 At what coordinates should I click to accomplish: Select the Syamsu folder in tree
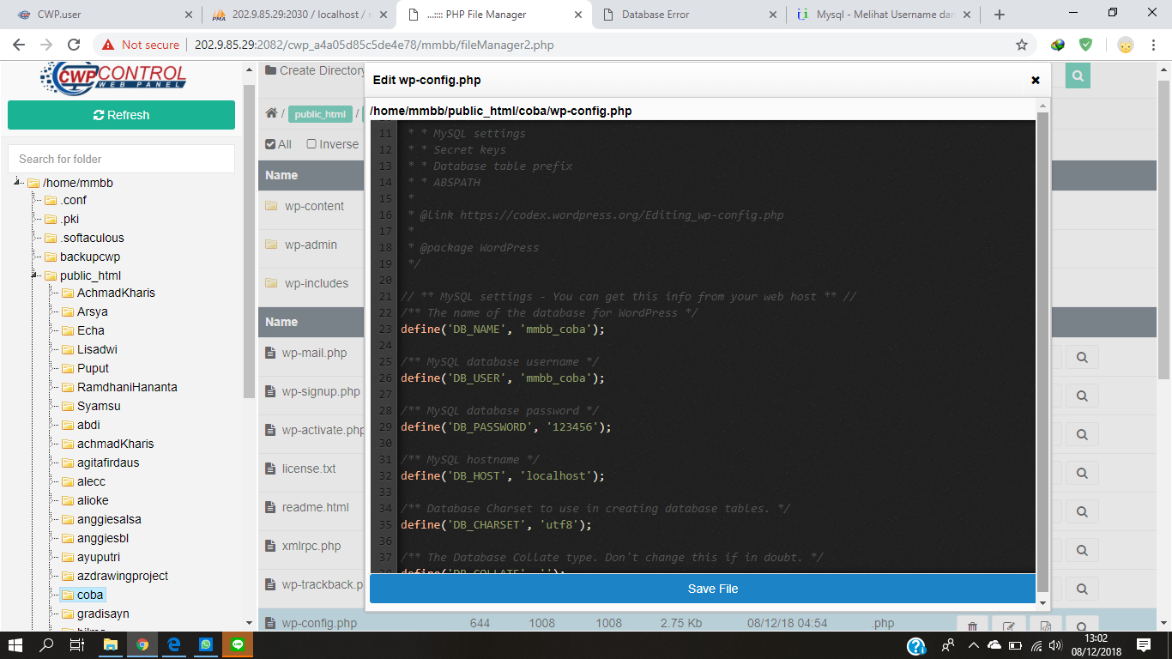click(99, 406)
